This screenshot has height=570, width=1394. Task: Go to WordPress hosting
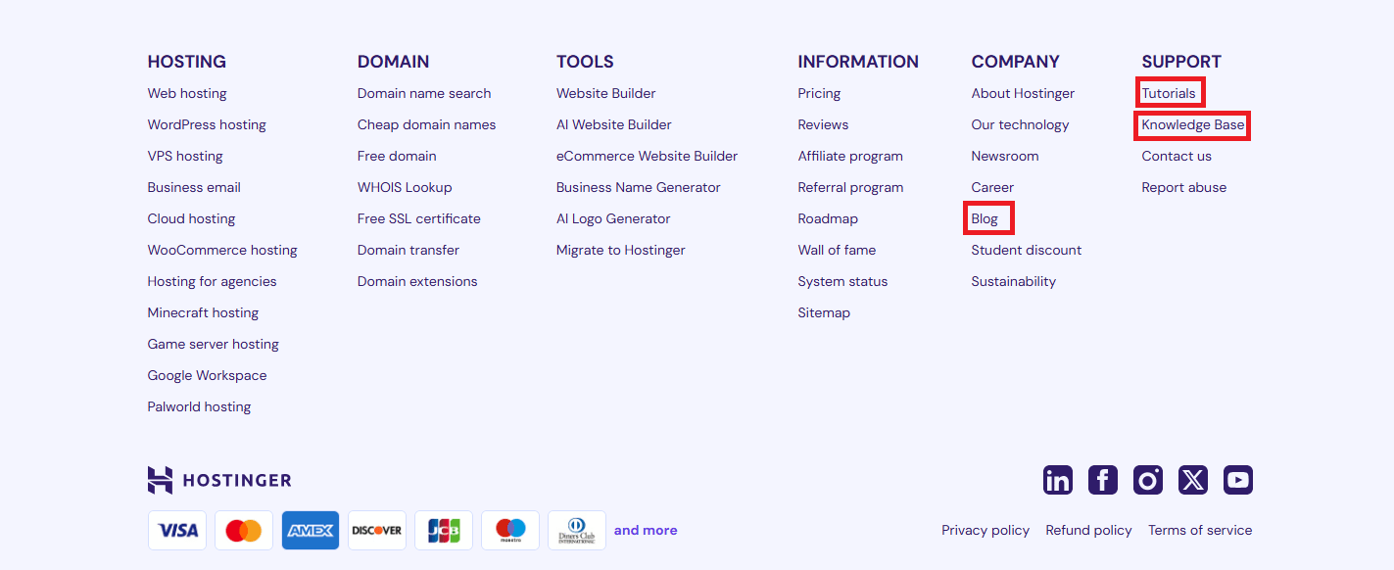point(207,124)
